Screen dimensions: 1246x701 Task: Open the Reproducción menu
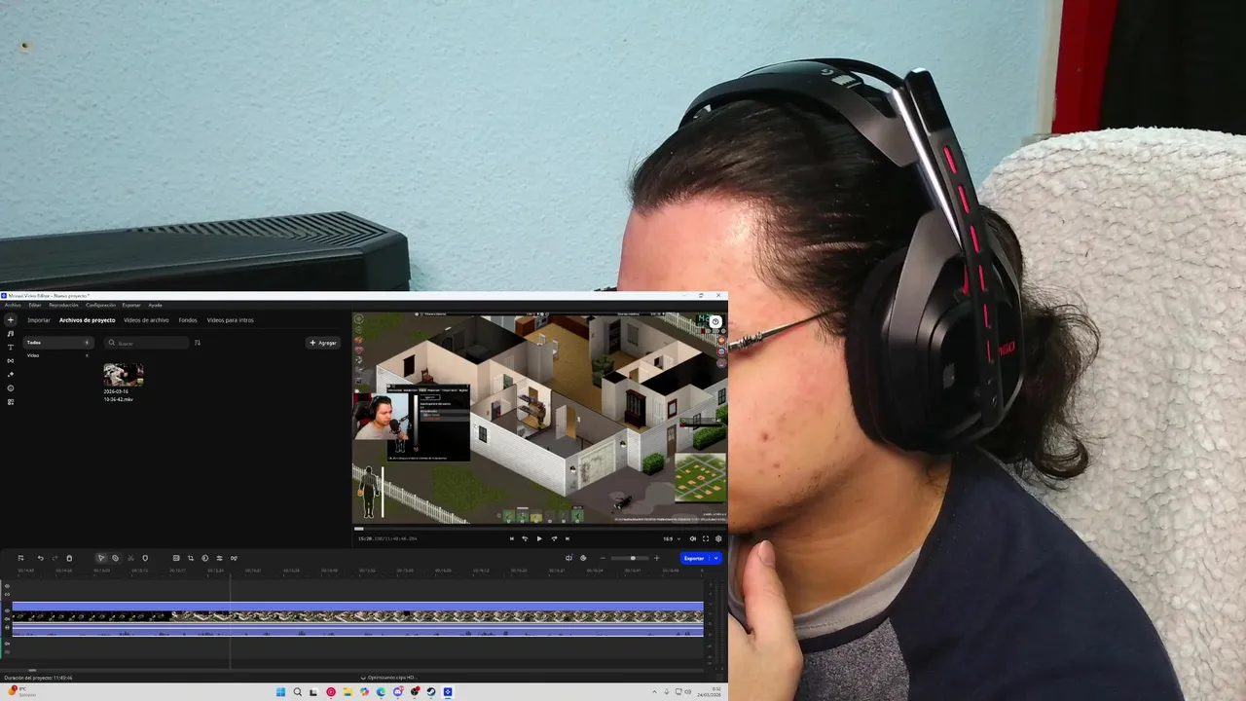click(63, 305)
